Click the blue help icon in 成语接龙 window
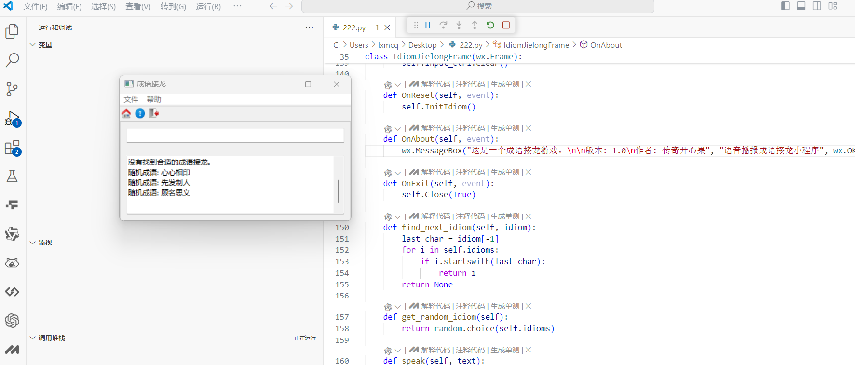This screenshot has width=855, height=365. [140, 113]
